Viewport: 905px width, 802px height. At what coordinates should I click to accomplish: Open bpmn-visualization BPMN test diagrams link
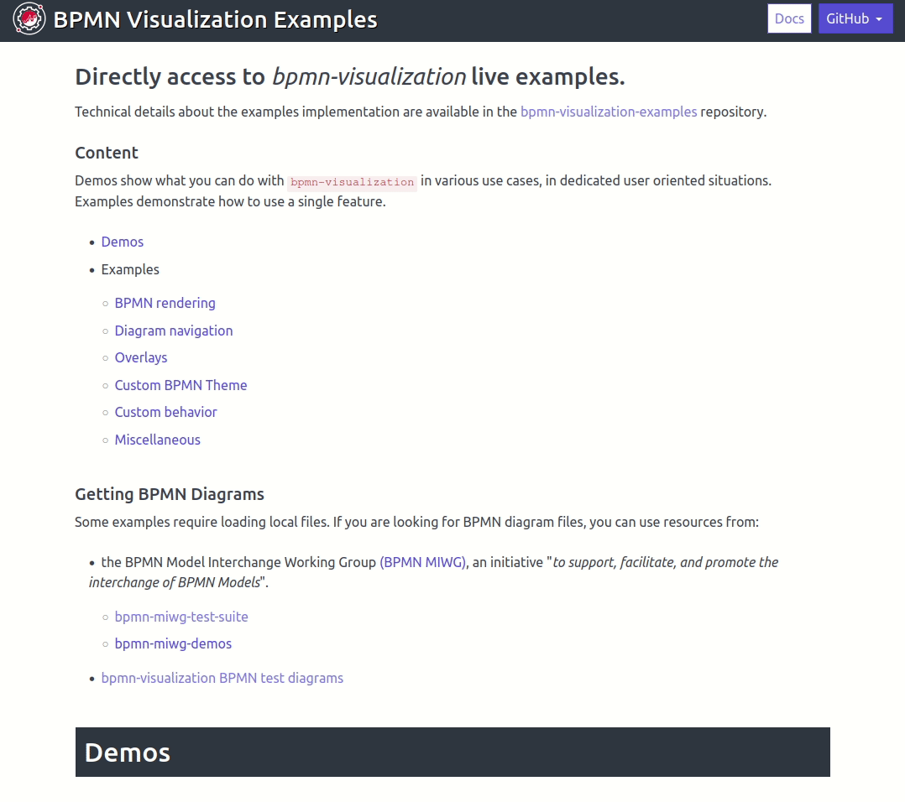(222, 678)
